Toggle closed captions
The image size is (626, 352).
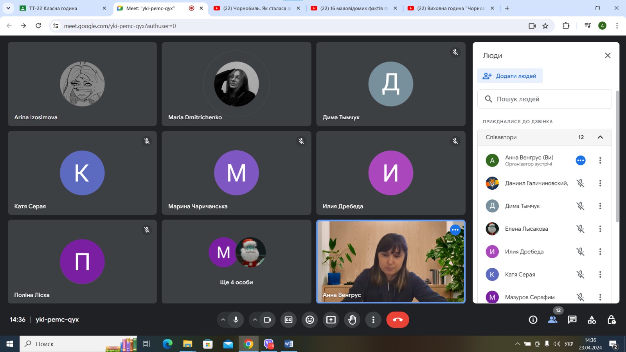point(288,320)
